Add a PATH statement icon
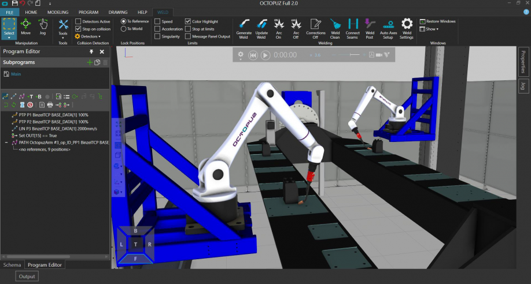 point(21,97)
